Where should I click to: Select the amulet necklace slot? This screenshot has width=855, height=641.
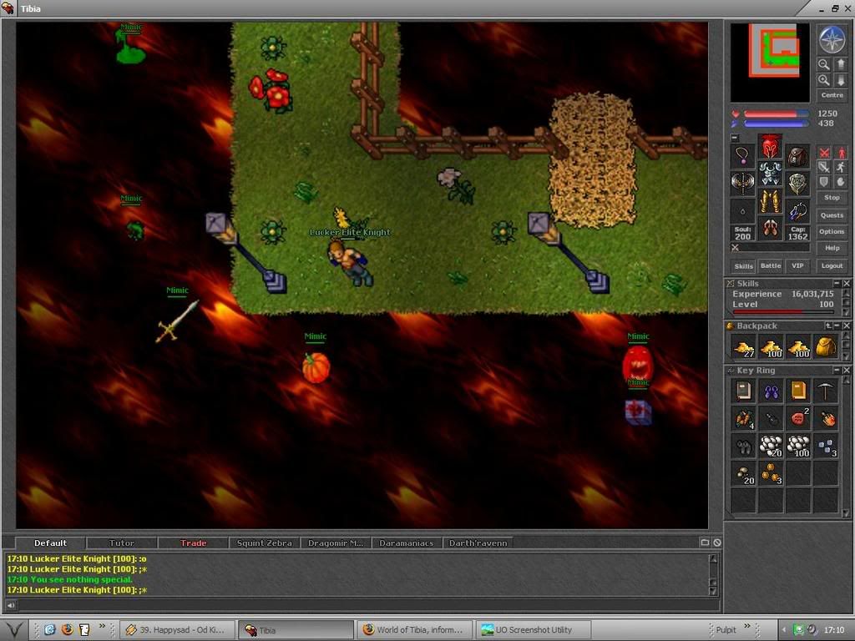742,156
